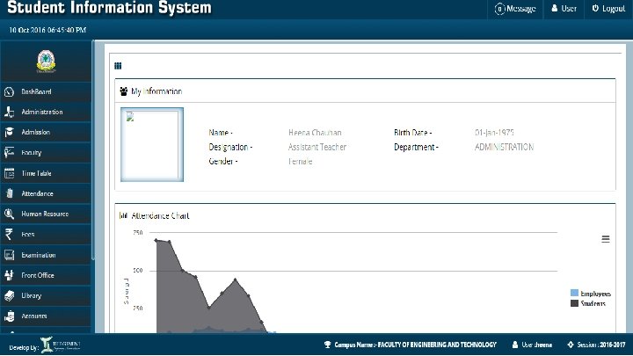Image resolution: width=633 pixels, height=356 pixels.
Task: Click the Library books icon
Action: [9, 295]
